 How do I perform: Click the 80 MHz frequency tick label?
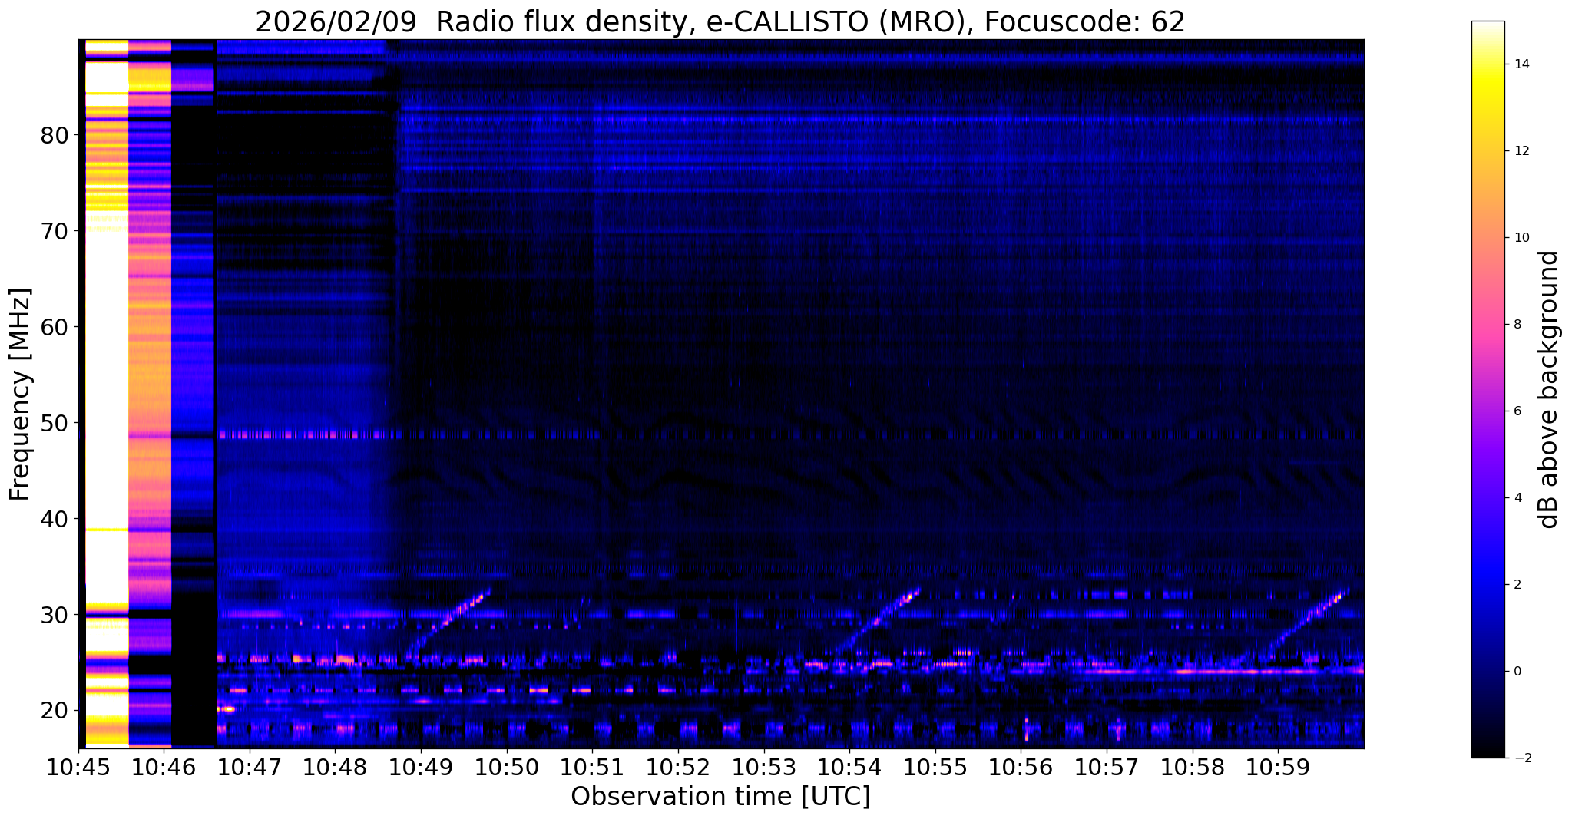[x=55, y=135]
